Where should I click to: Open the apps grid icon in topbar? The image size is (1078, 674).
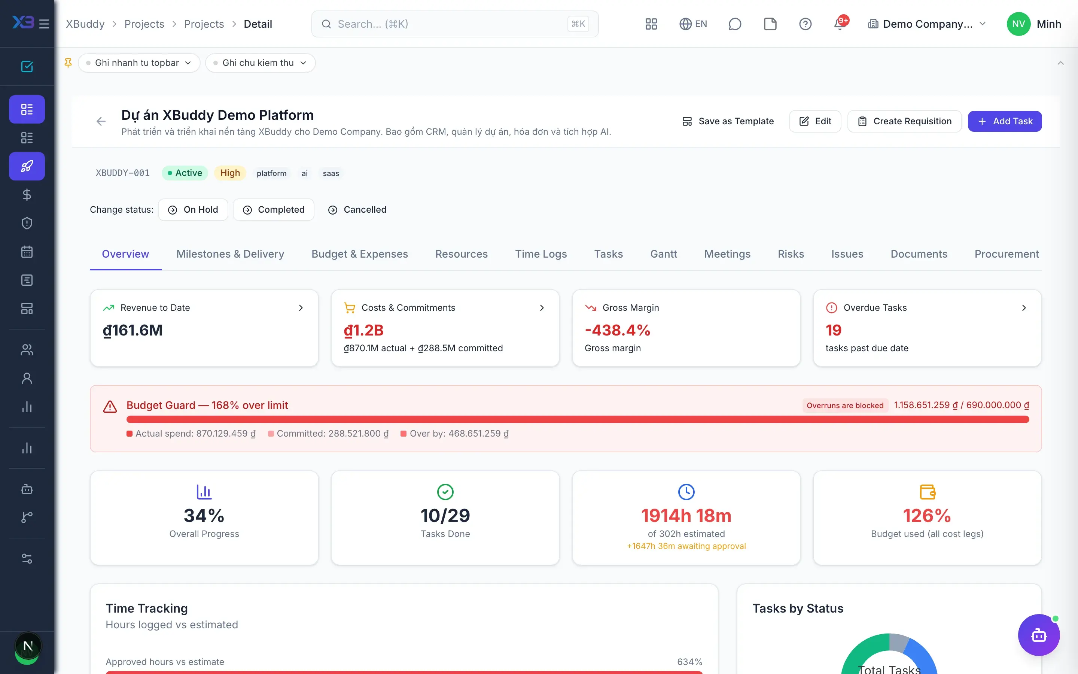(651, 24)
